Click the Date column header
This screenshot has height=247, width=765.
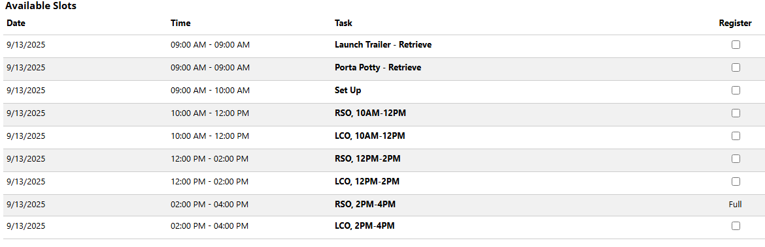pos(16,23)
